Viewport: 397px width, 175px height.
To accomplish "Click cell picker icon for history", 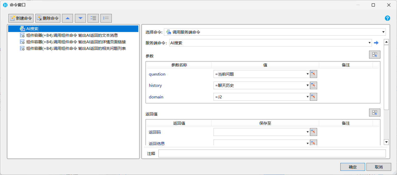I will pos(313,85).
